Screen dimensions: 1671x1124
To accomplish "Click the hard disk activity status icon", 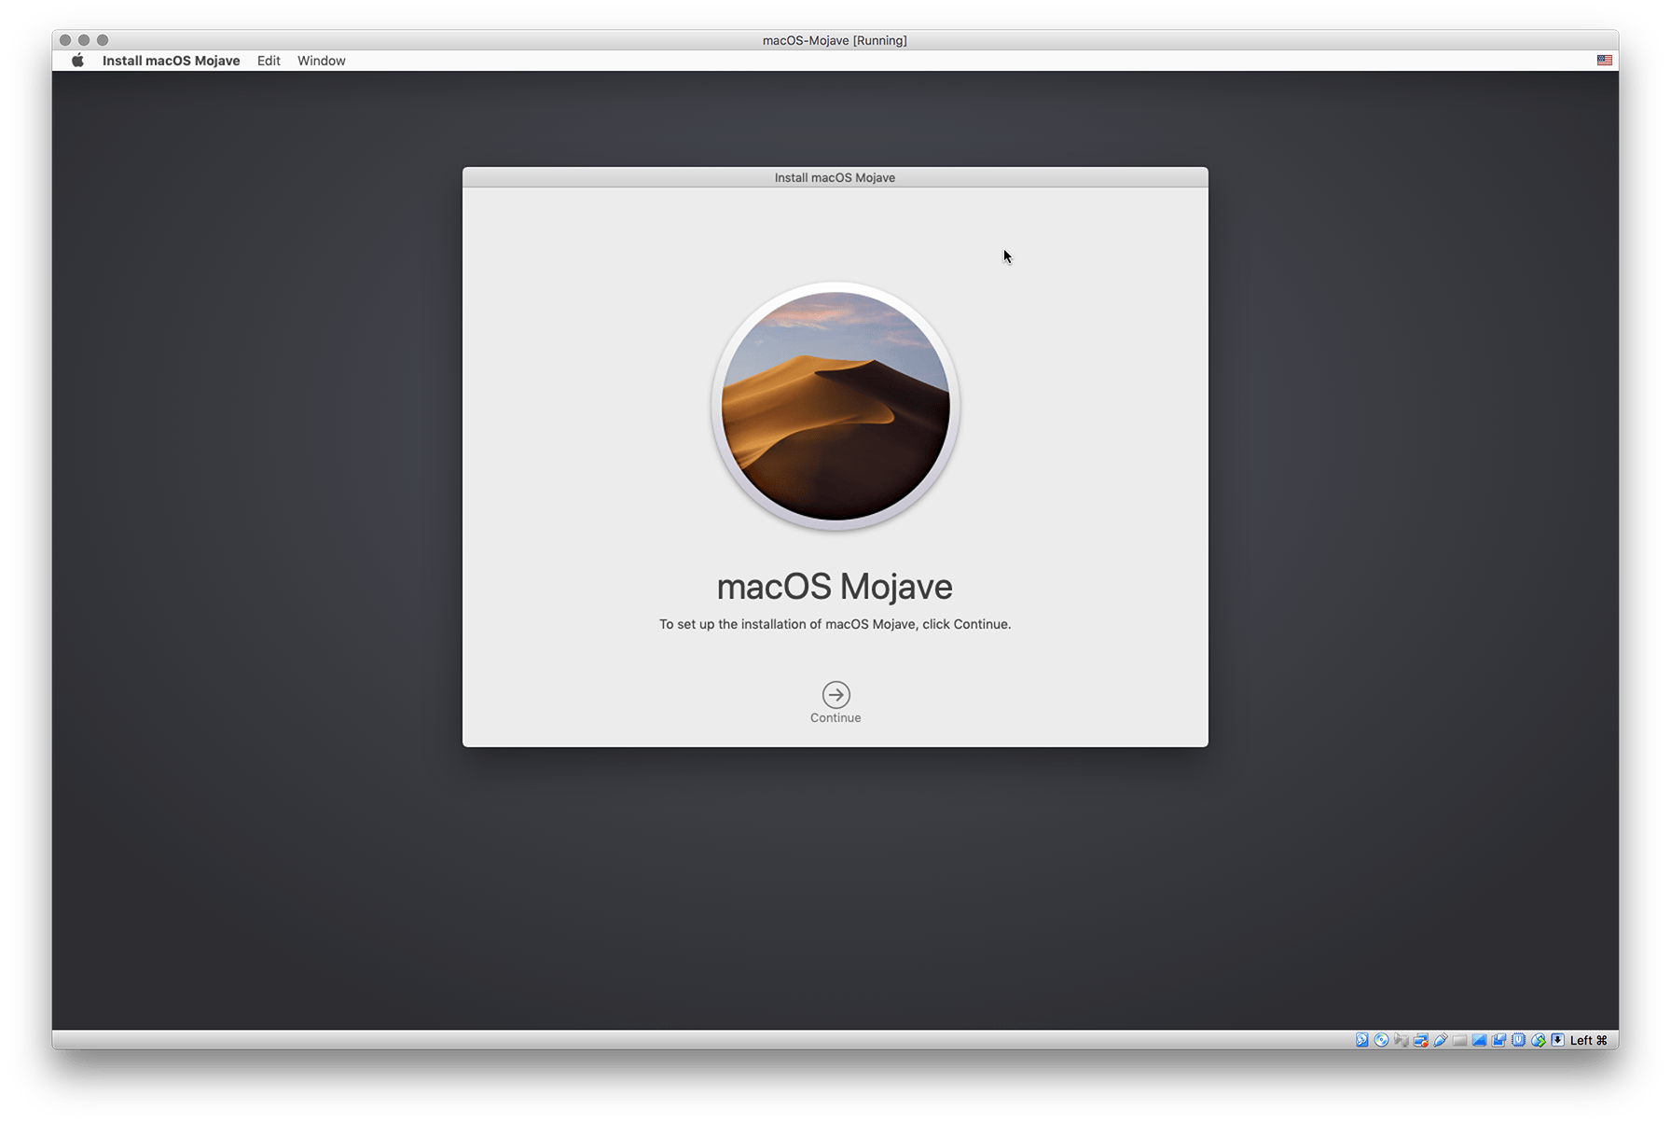I will click(1361, 1040).
